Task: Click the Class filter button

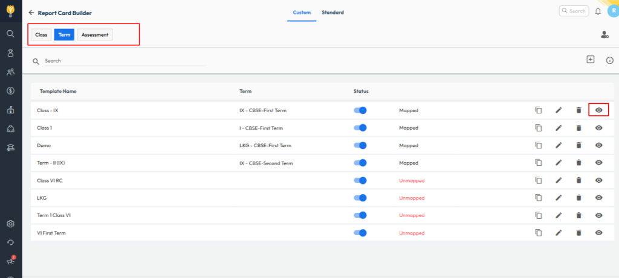Action: tap(41, 35)
